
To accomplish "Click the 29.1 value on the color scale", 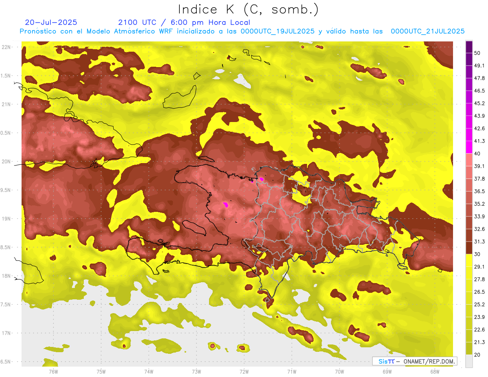I will (479, 267).
